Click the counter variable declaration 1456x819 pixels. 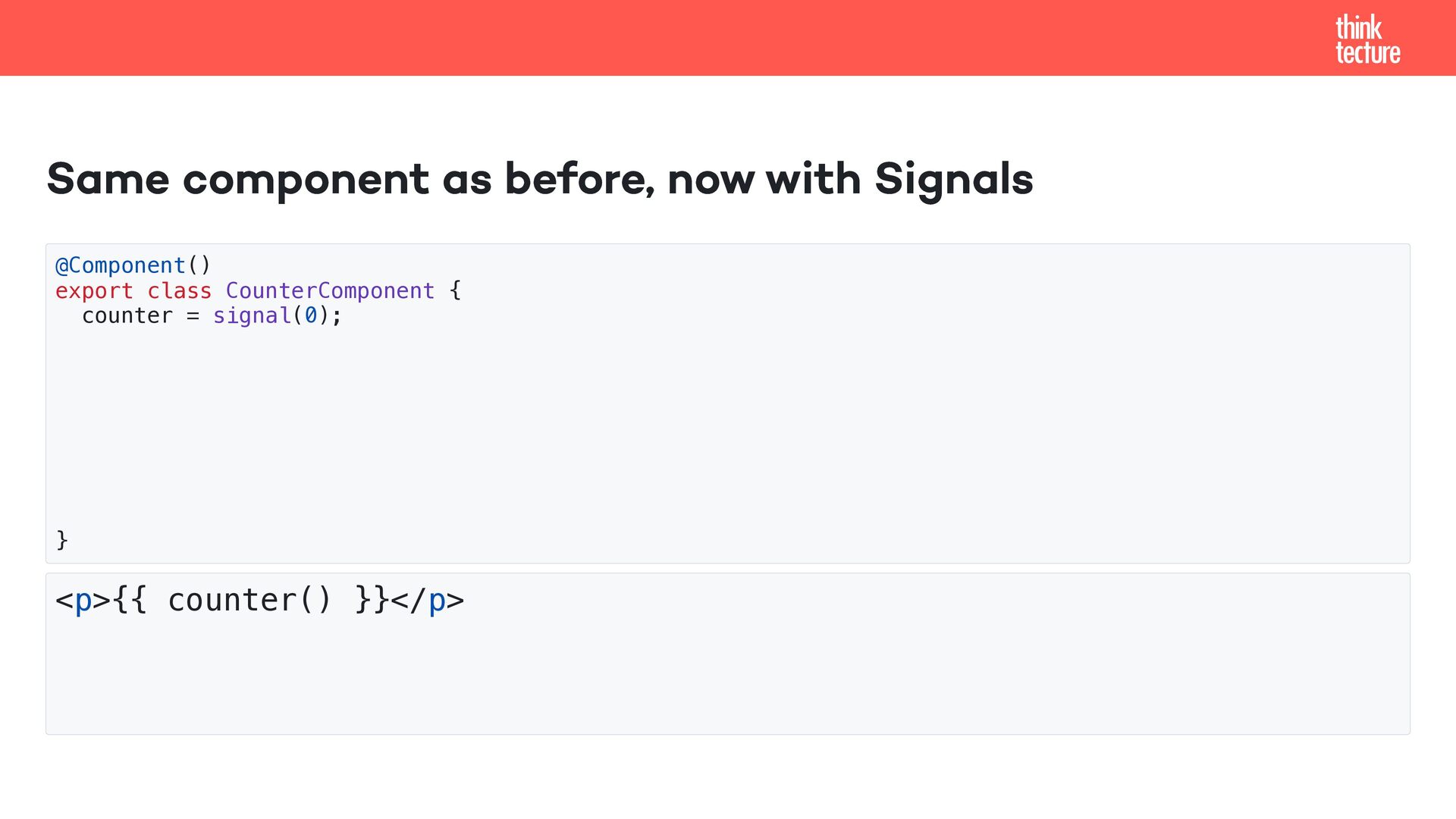coord(127,315)
